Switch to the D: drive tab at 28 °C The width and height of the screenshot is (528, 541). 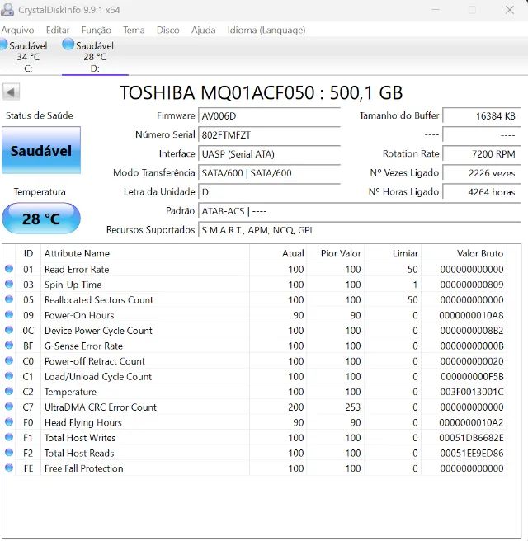[x=95, y=56]
